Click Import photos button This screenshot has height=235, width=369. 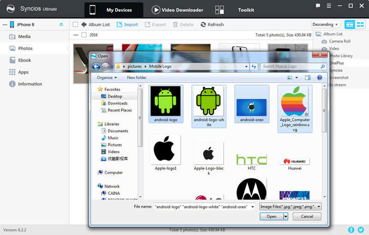click(127, 24)
